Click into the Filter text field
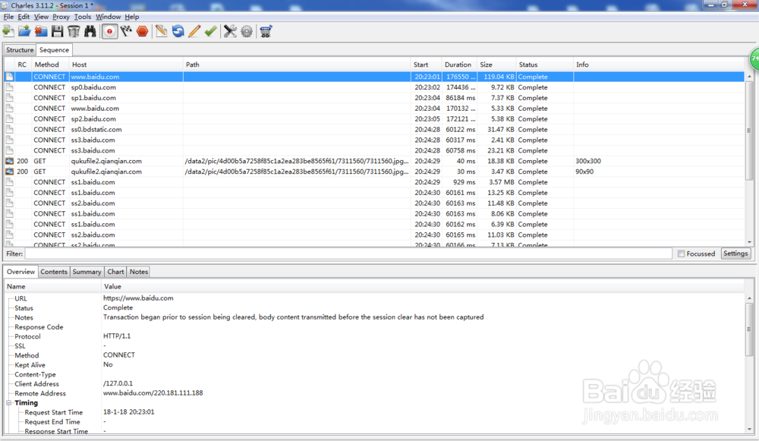The height and width of the screenshot is (441, 759). 348,254
